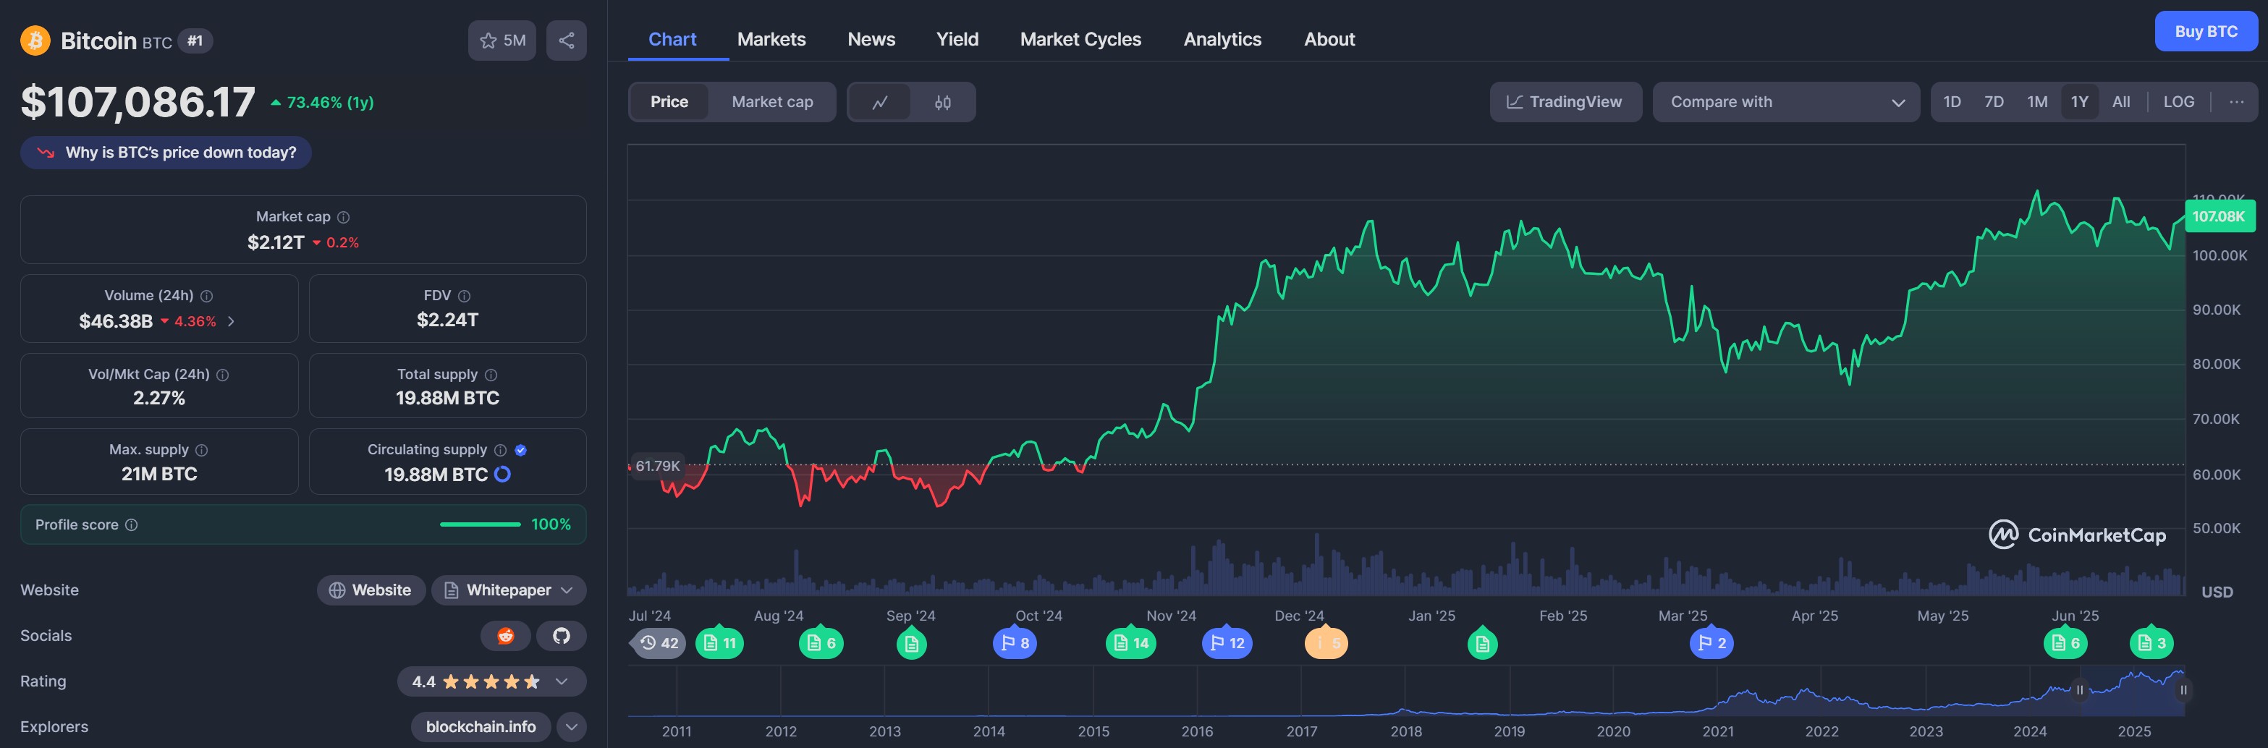Open news marker labeled 11
2268x748 pixels.
(719, 643)
